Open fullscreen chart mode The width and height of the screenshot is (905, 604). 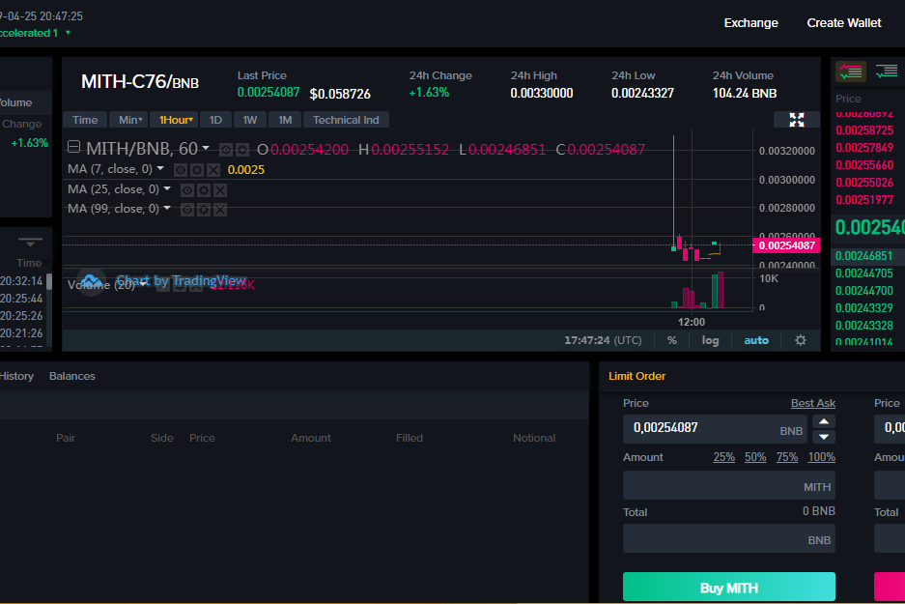796,119
